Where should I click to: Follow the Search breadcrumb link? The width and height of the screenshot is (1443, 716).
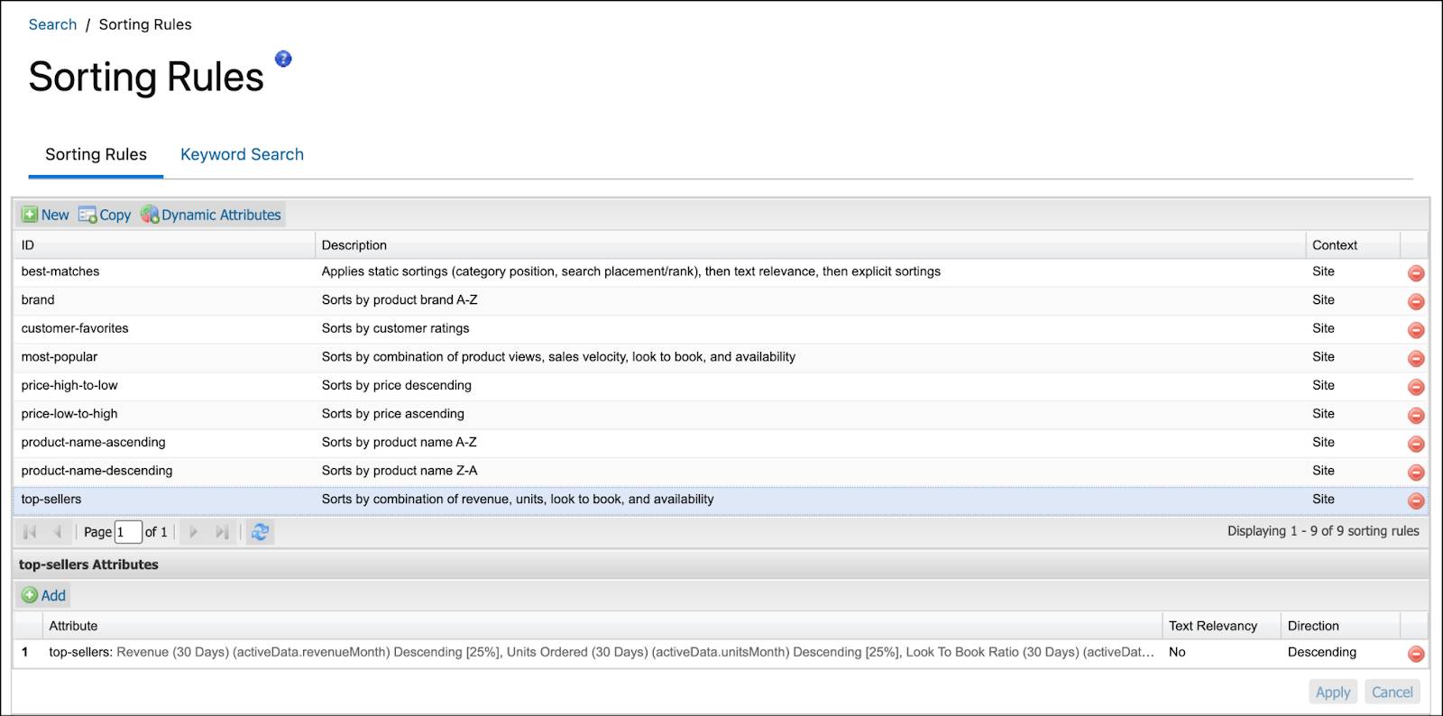[52, 24]
